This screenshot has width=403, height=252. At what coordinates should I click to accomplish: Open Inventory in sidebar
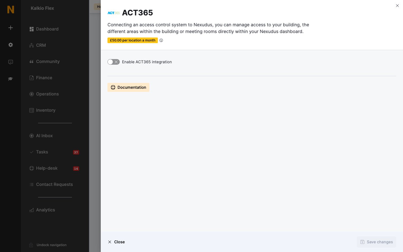coord(43,110)
